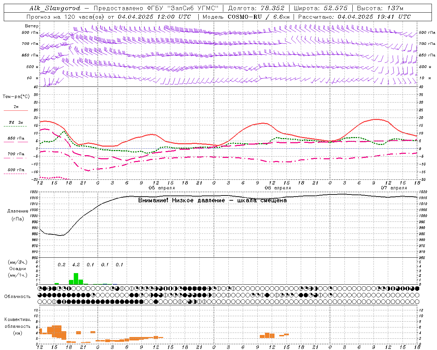Click the dashed line sample under Td 2м
Image resolution: width=437 pixels, height=350 pixels.
click(15, 126)
